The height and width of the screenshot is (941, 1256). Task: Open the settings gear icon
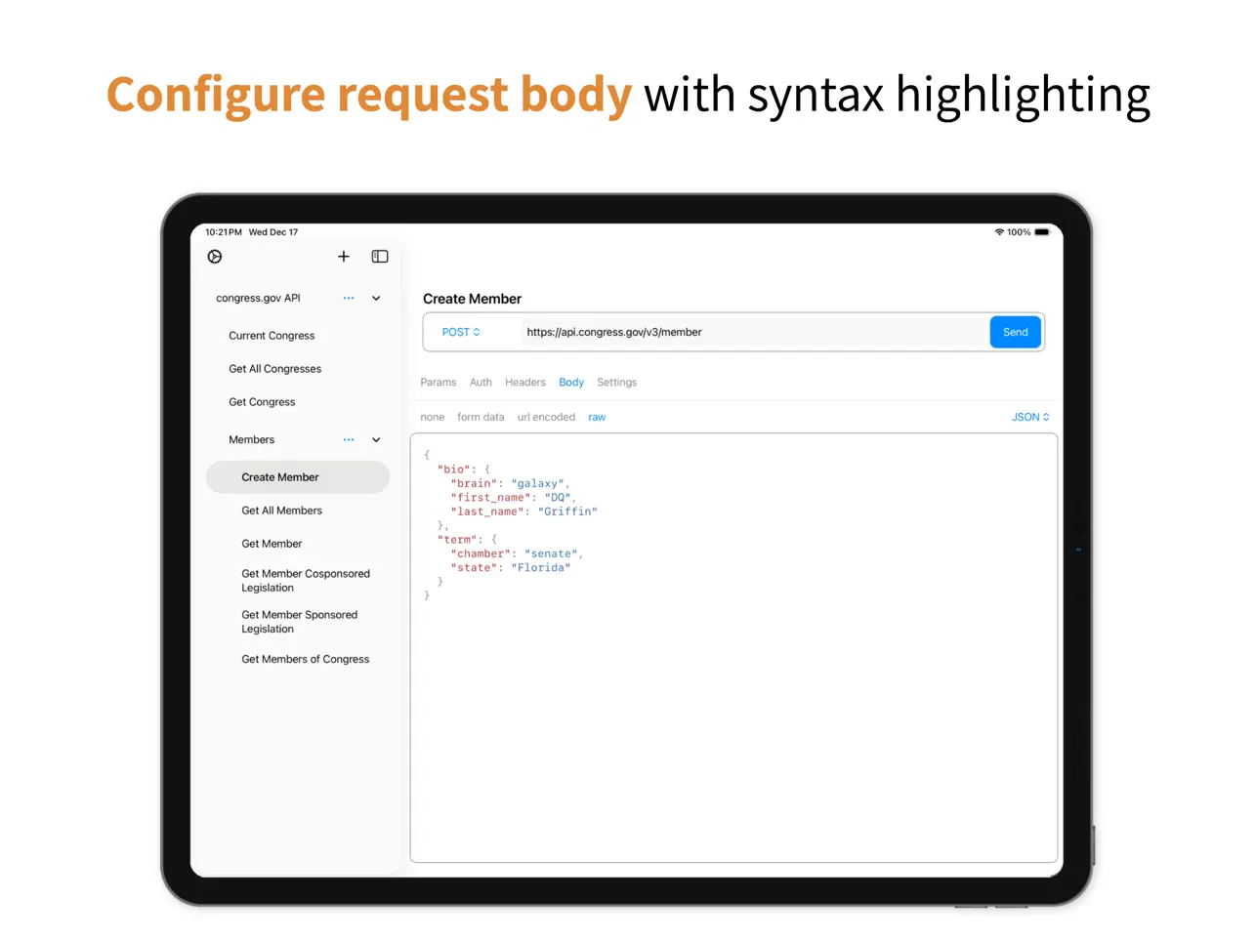click(215, 257)
